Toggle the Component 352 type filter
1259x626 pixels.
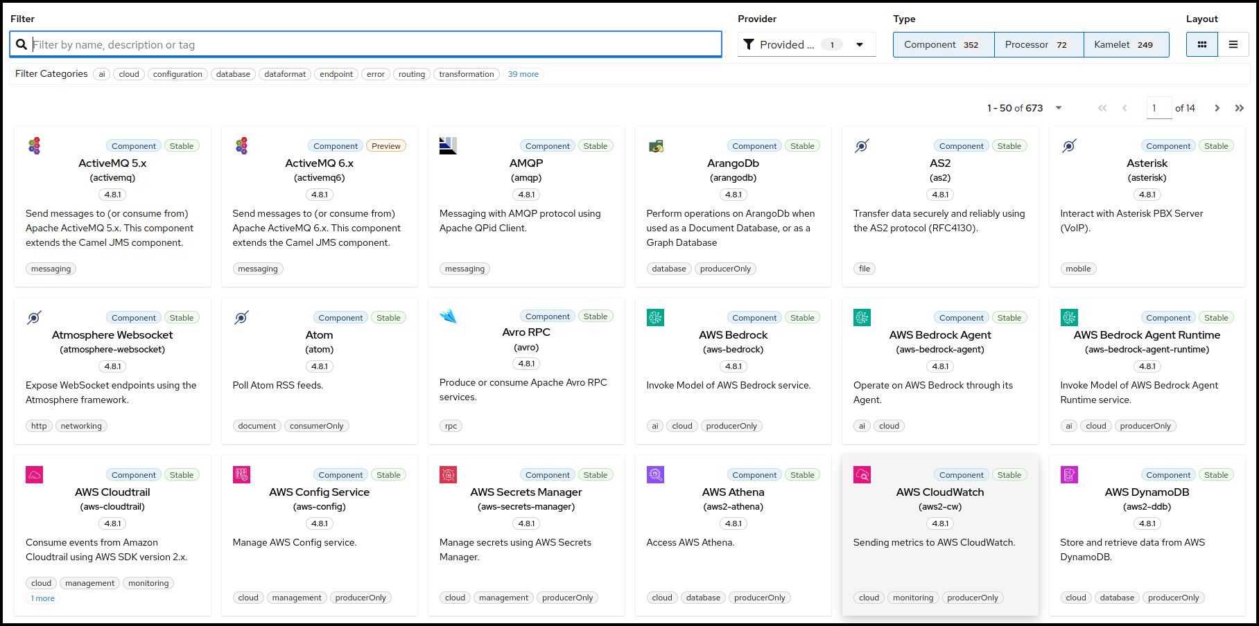[x=943, y=44]
